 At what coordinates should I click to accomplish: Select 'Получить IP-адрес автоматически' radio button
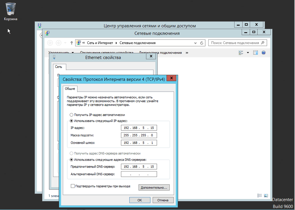[71, 115]
